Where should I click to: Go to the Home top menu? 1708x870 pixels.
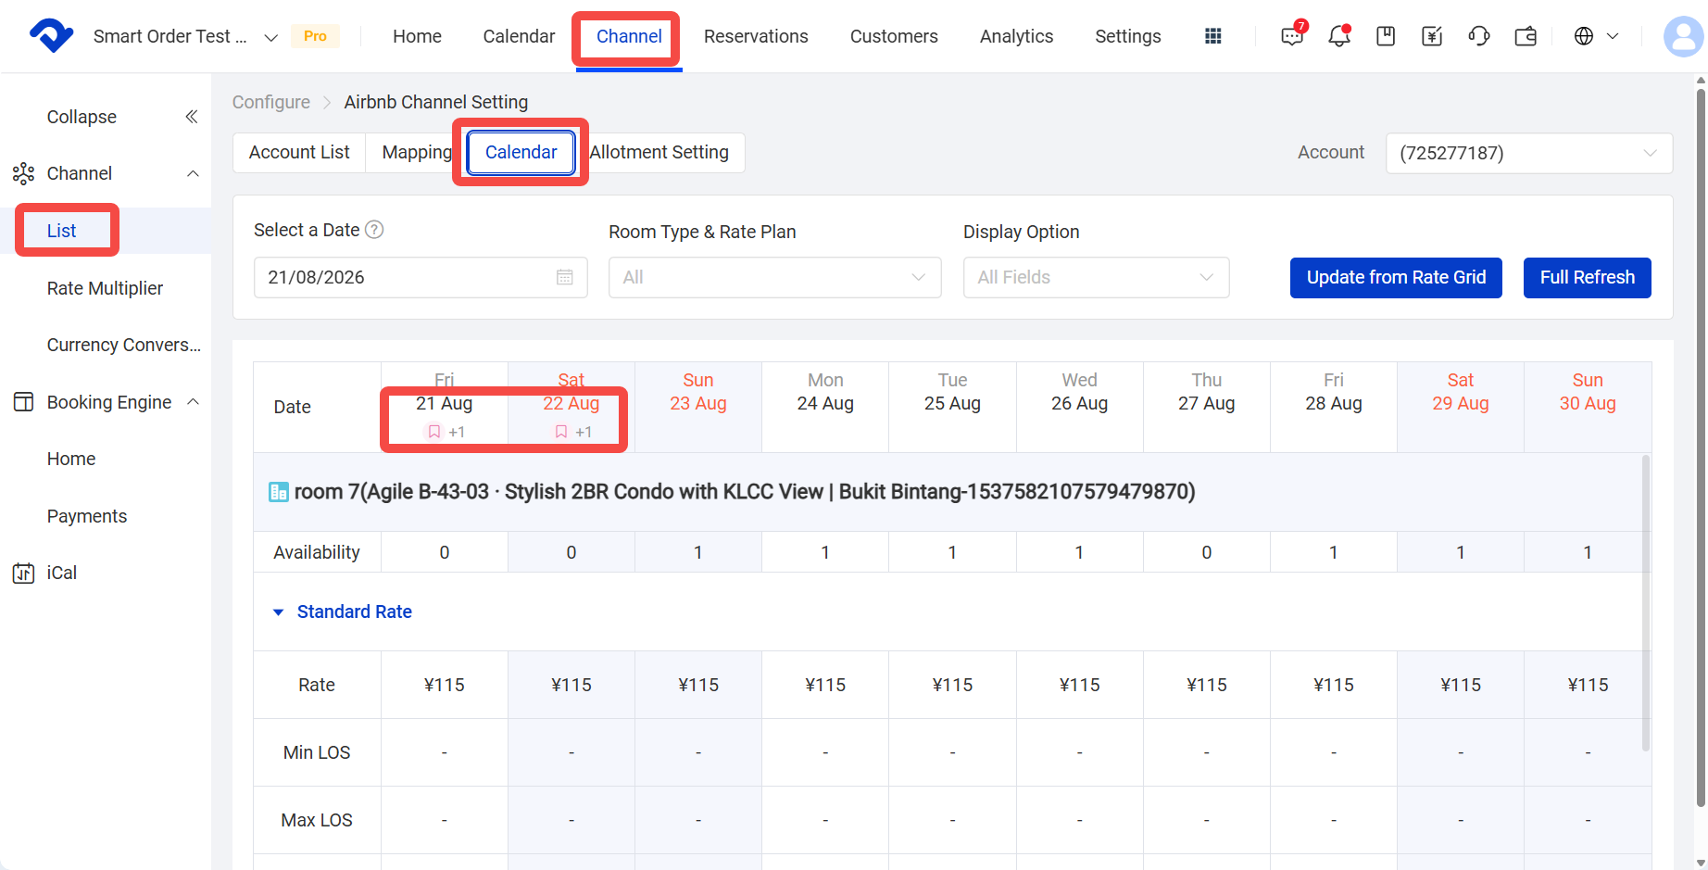pos(417,36)
